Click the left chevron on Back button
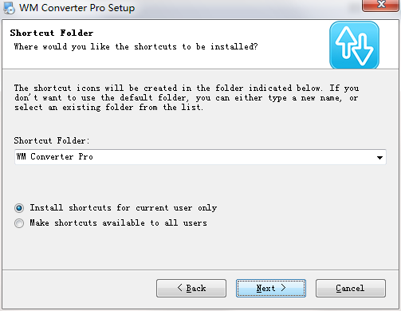The height and width of the screenshot is (311, 401). 180,288
